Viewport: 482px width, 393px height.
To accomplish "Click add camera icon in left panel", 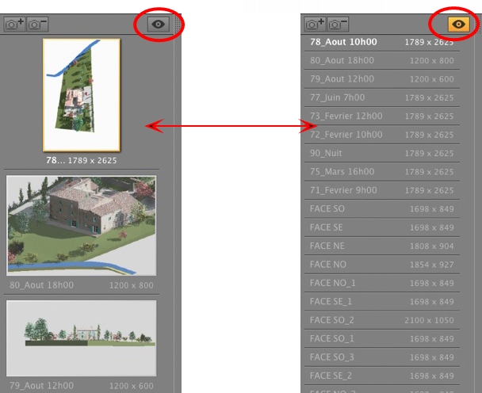I will (x=14, y=25).
